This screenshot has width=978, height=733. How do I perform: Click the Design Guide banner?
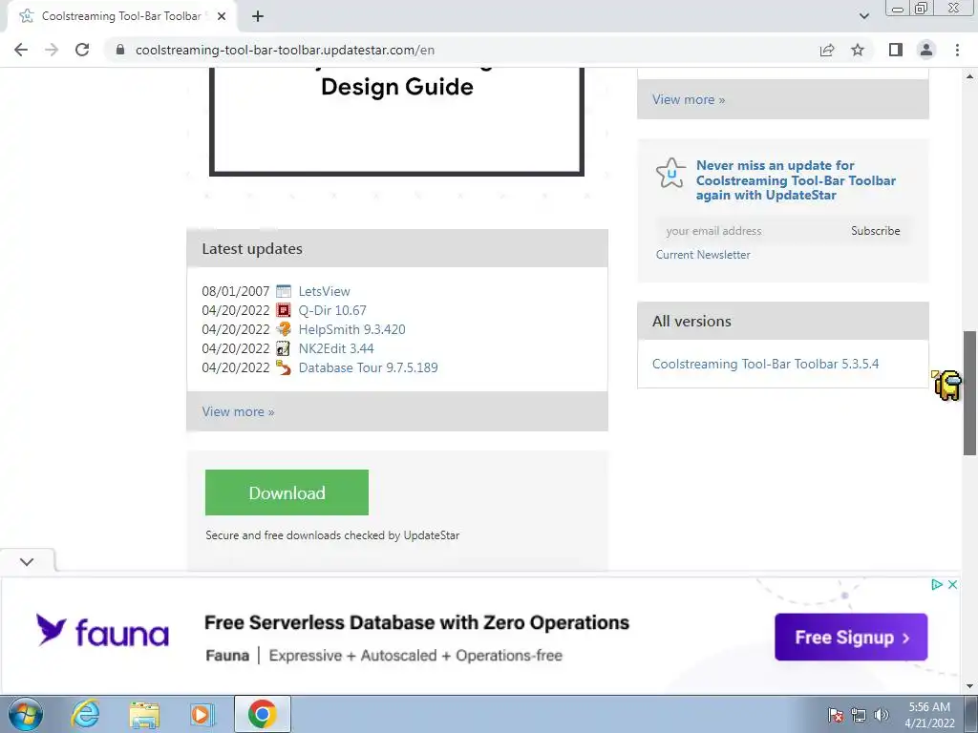(396, 121)
